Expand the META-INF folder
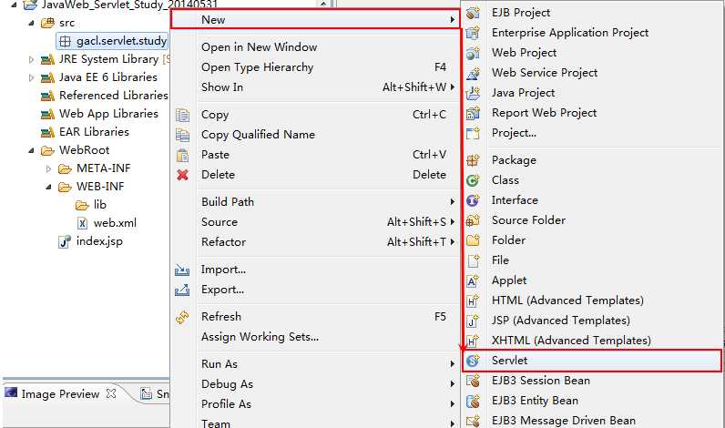Viewport: 725px width, 428px height. coord(48,168)
